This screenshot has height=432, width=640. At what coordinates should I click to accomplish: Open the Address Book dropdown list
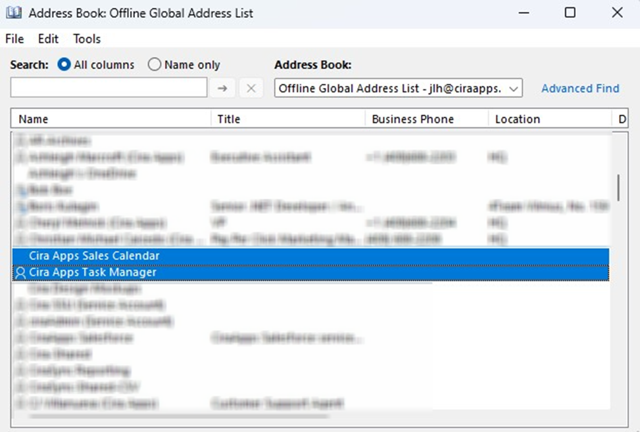(399, 88)
